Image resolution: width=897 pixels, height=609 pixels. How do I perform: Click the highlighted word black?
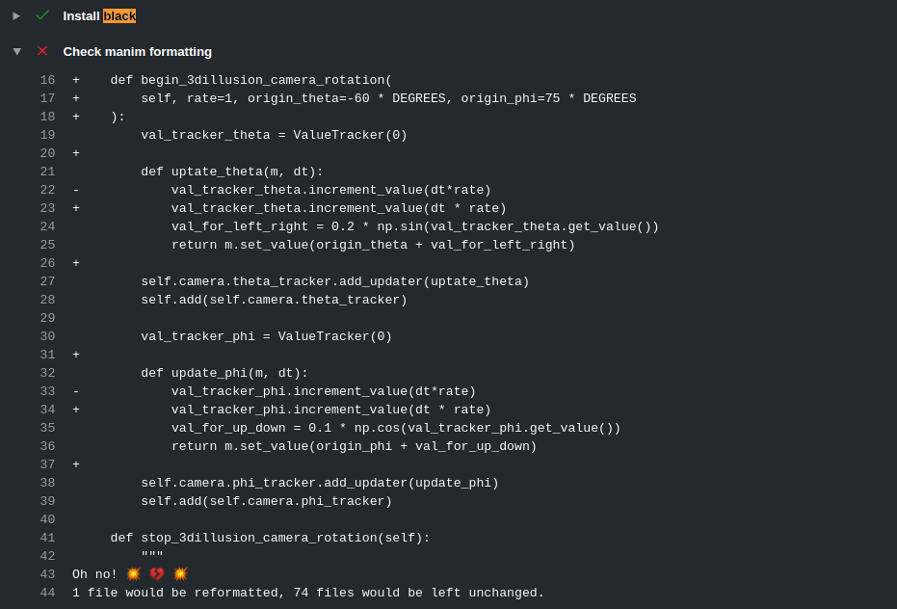tap(119, 16)
